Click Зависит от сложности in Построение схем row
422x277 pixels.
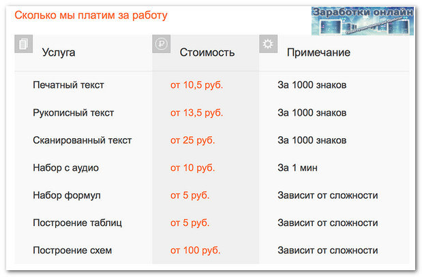[x=328, y=250]
